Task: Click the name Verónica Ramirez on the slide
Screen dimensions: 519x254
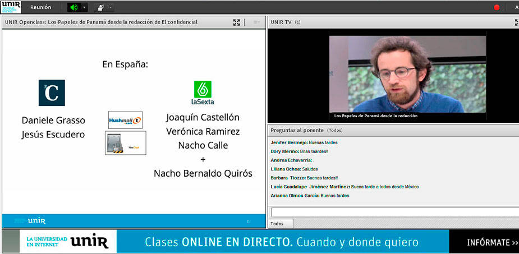Action: coord(203,131)
